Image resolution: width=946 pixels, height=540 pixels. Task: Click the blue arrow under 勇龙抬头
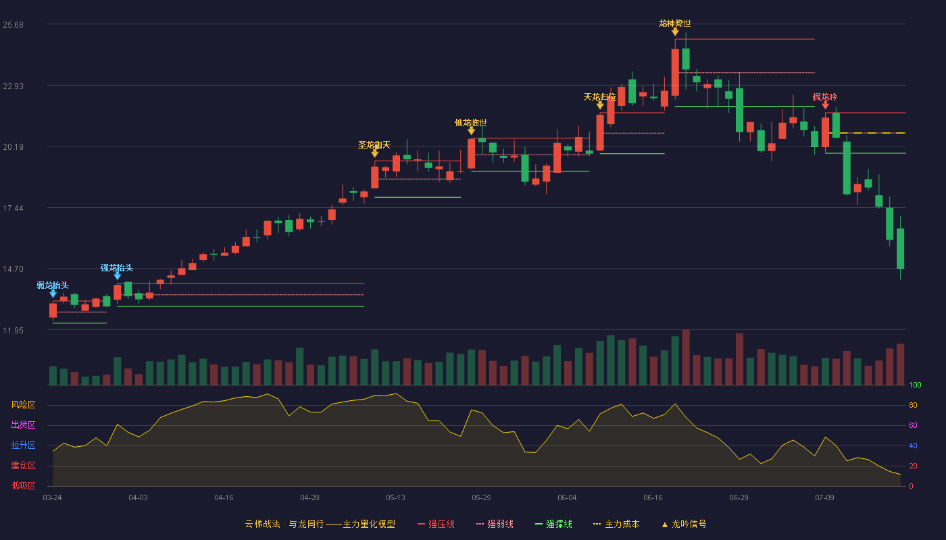pos(53,294)
